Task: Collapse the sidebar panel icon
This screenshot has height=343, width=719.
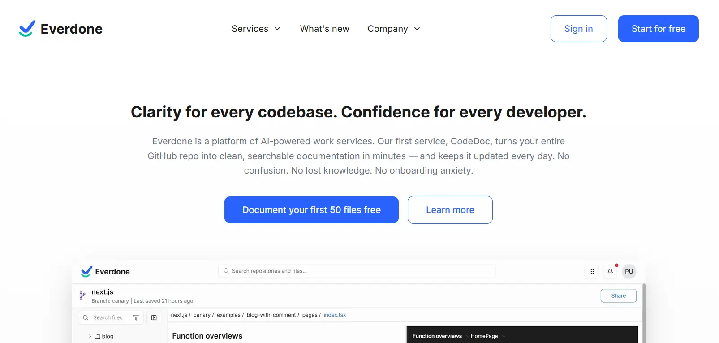Action: coord(154,318)
